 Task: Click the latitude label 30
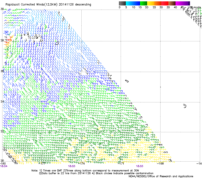pyautogui.click(x=2, y=9)
